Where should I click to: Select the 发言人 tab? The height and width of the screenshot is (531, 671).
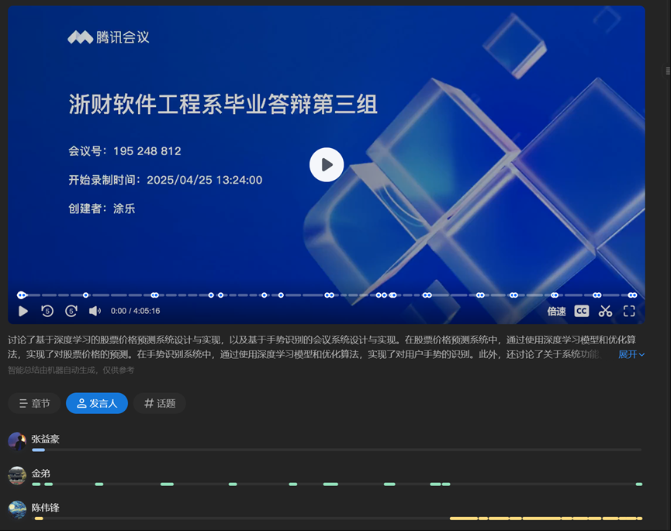97,403
